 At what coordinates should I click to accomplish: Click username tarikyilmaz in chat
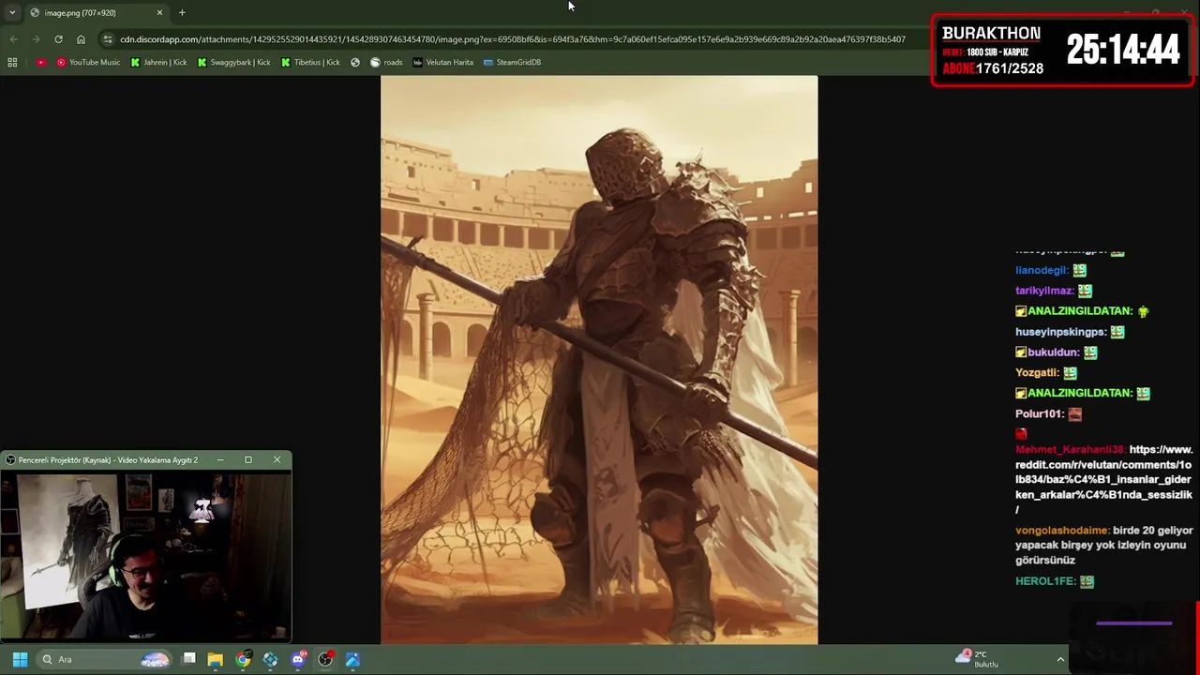[x=1044, y=291]
